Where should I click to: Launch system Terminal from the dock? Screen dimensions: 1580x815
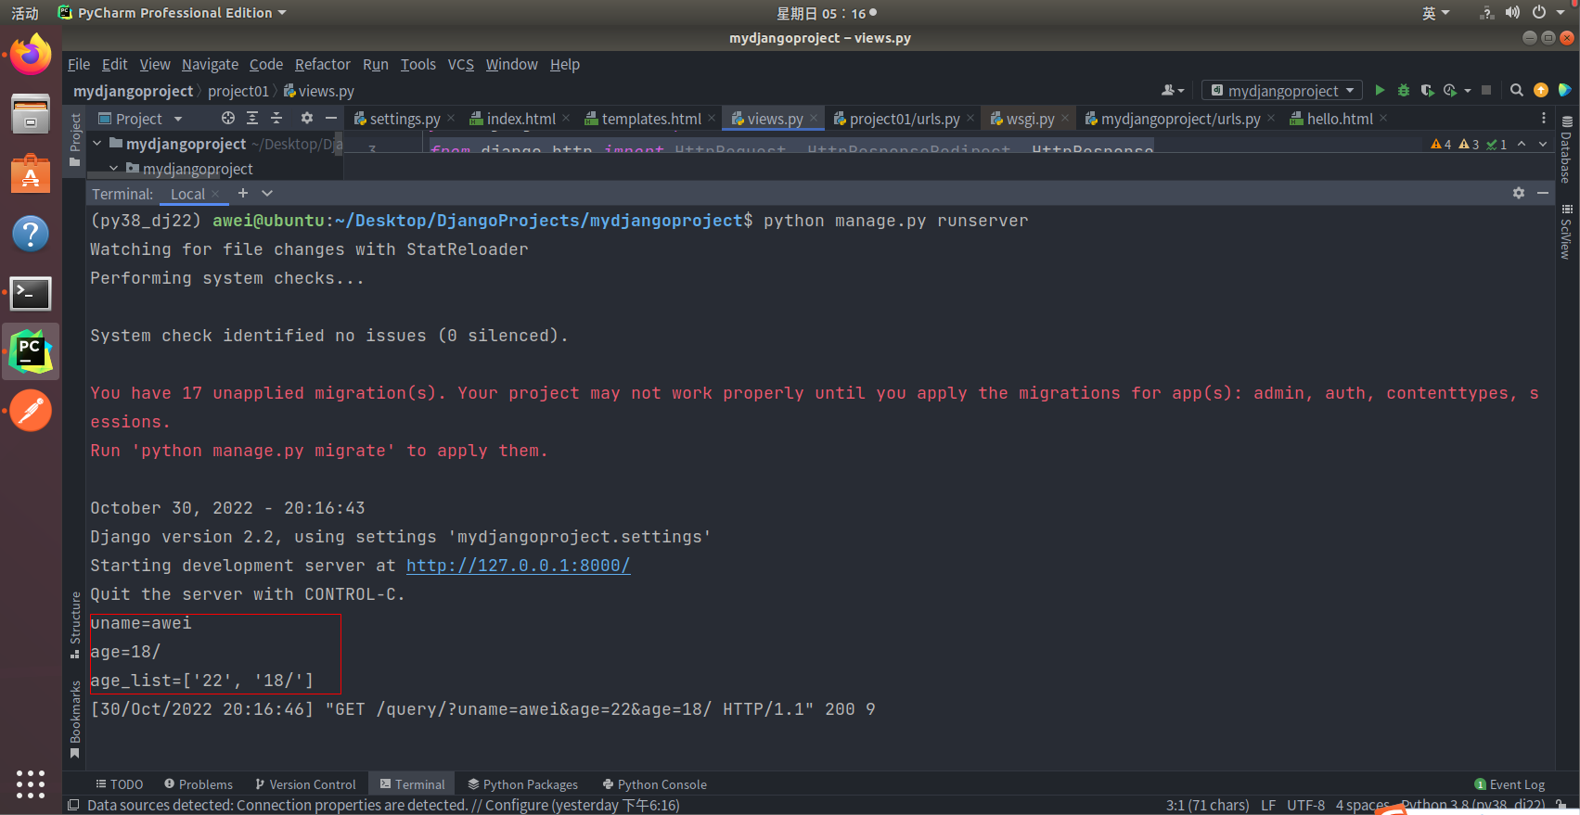(31, 293)
